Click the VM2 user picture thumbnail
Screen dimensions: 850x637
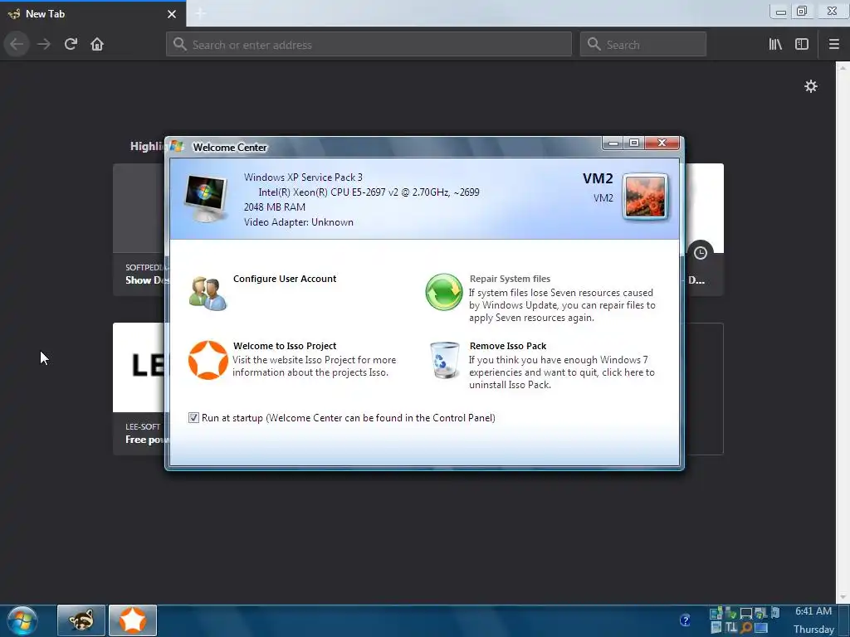click(x=645, y=197)
